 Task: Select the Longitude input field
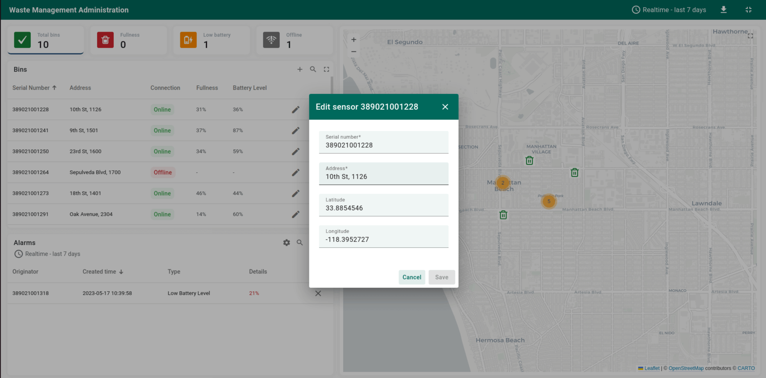384,239
